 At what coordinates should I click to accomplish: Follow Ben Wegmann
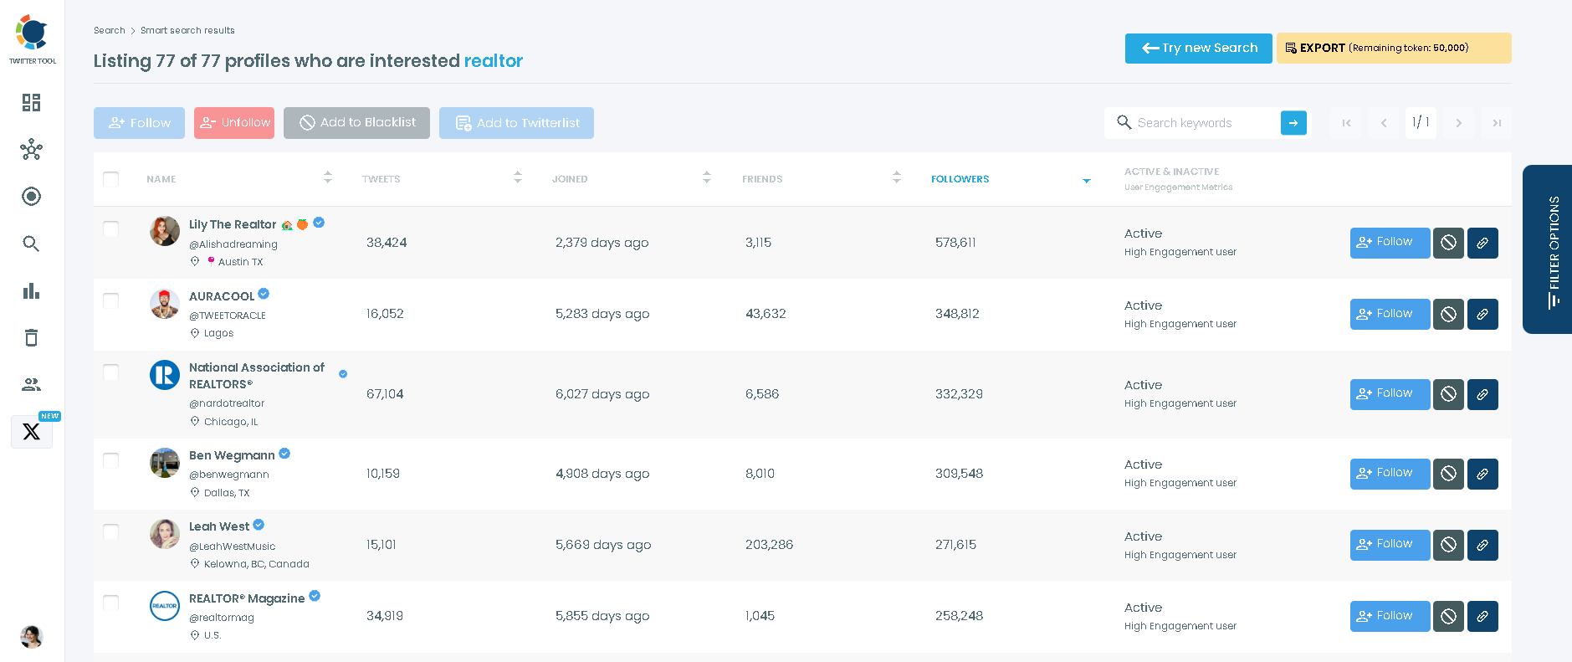(x=1390, y=474)
